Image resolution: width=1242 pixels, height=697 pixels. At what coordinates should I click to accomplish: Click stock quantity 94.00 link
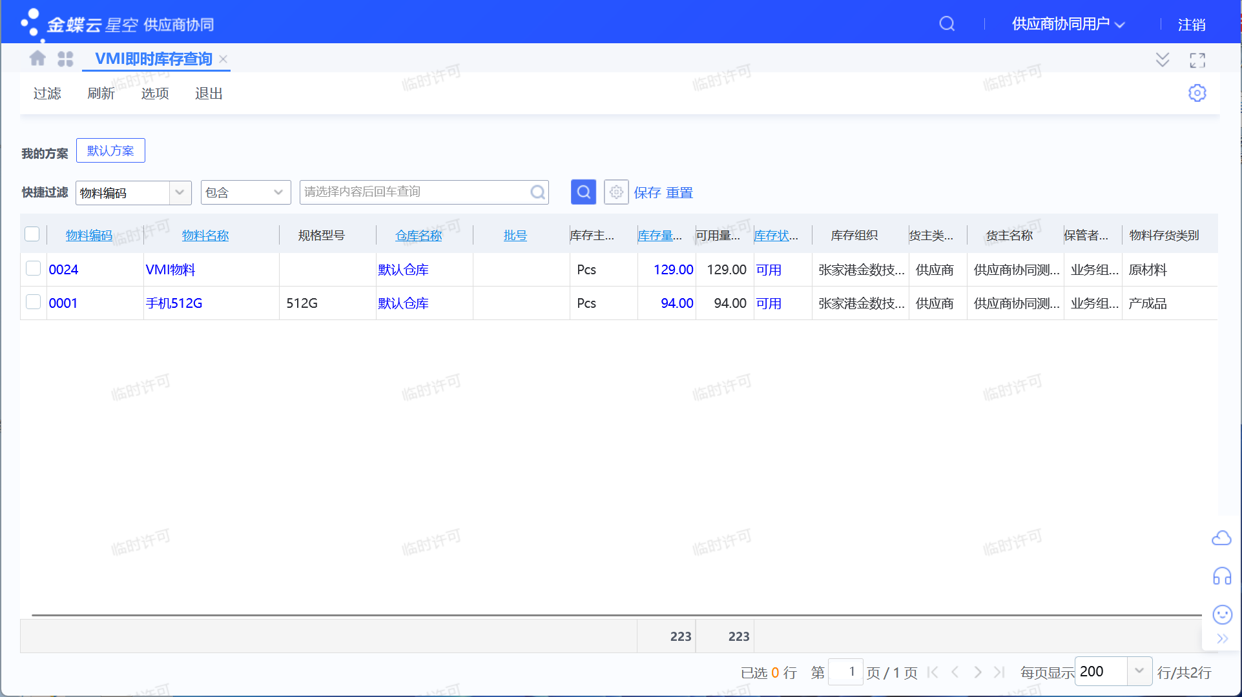677,303
